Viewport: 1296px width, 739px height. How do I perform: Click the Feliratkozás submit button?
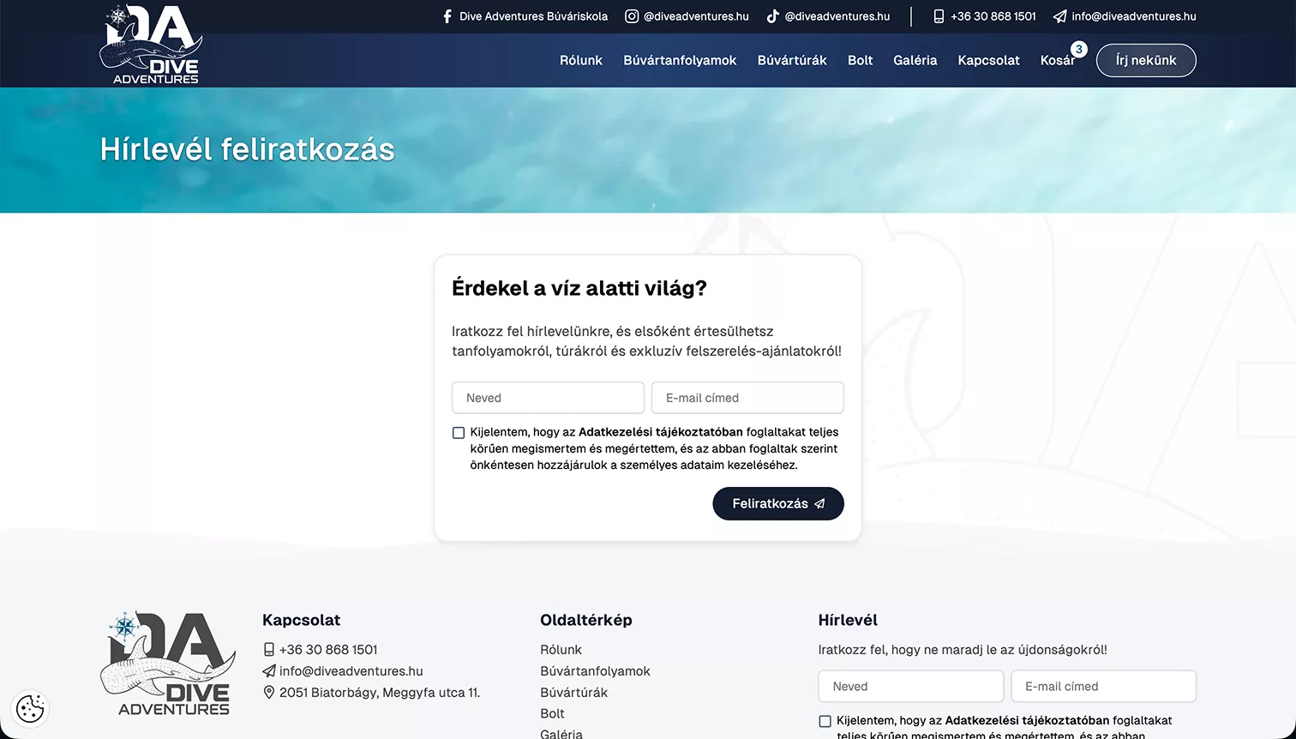click(778, 503)
